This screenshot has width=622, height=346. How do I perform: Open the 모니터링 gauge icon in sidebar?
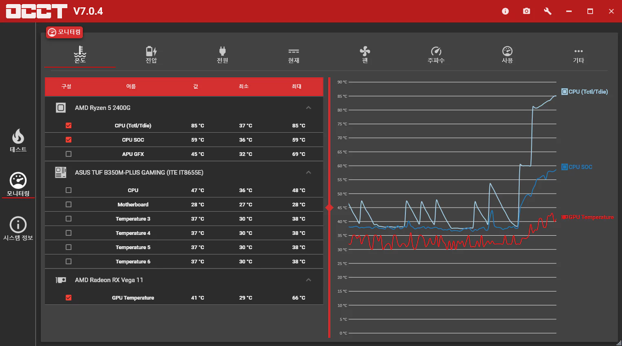(x=18, y=180)
